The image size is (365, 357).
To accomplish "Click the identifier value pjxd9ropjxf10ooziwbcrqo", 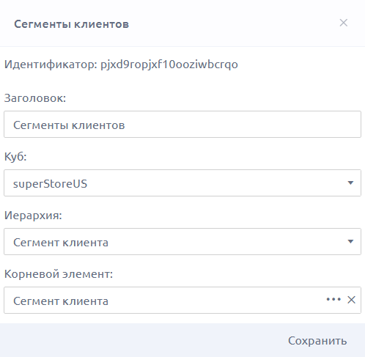I will click(169, 65).
